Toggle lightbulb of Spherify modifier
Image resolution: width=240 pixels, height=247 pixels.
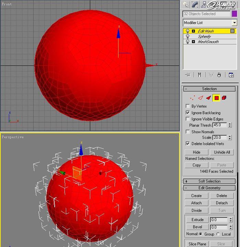pyautogui.click(x=188, y=36)
